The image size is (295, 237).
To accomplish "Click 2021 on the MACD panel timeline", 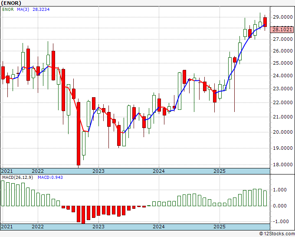I will tap(7, 227).
